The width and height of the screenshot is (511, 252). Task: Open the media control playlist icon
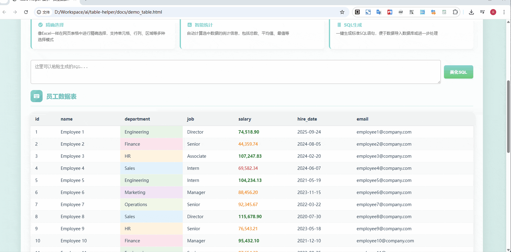[482, 12]
